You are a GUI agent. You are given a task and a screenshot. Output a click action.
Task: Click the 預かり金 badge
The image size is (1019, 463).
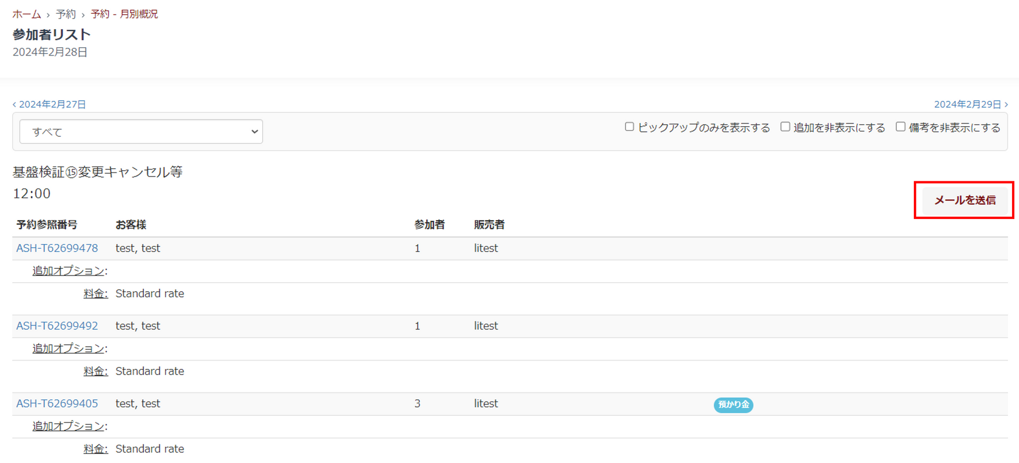point(733,405)
